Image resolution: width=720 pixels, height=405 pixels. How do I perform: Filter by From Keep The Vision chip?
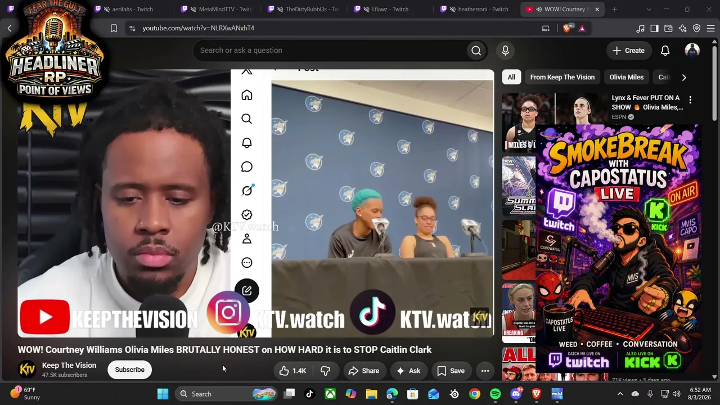point(562,77)
